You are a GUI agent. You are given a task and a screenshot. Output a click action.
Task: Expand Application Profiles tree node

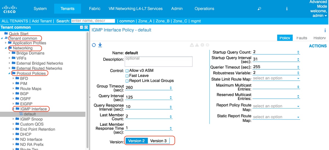coord(6,43)
